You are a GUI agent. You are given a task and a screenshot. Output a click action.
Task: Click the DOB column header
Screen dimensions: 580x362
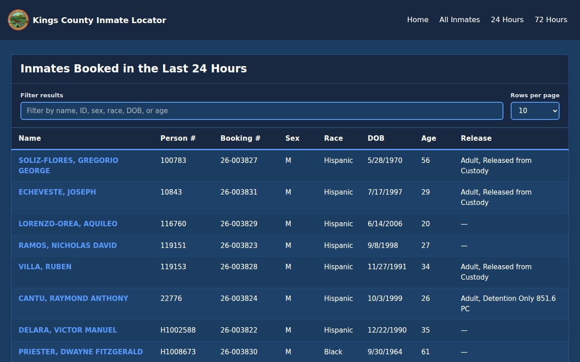376,138
